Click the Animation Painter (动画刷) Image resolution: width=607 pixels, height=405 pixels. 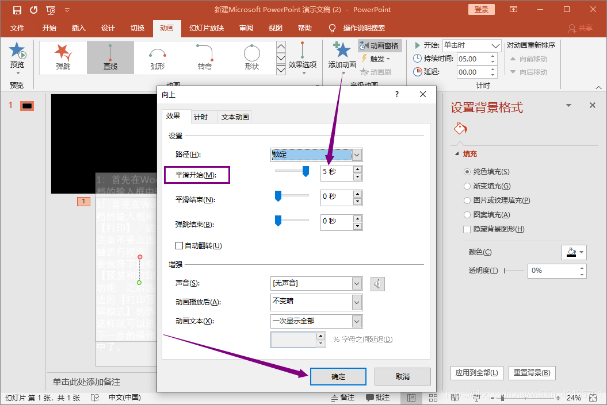[376, 72]
